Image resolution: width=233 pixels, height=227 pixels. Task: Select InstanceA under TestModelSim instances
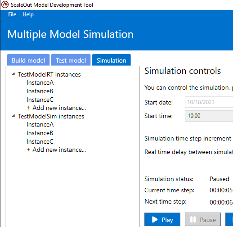[x=40, y=125]
